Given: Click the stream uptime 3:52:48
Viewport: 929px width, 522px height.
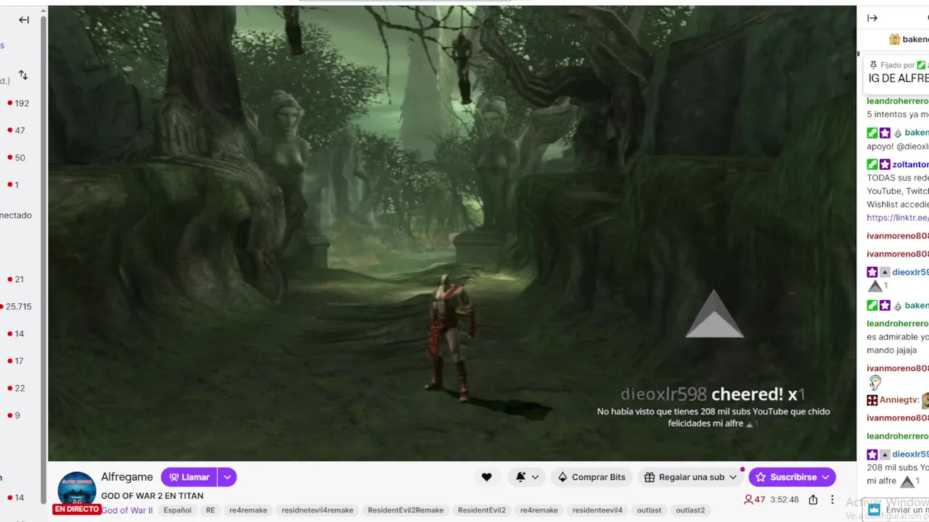Looking at the screenshot, I should pos(785,500).
